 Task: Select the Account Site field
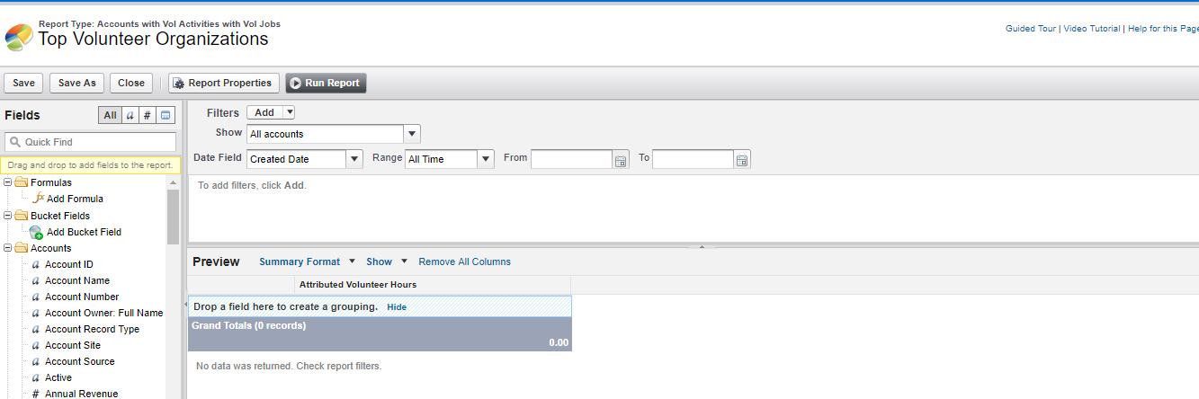click(73, 345)
